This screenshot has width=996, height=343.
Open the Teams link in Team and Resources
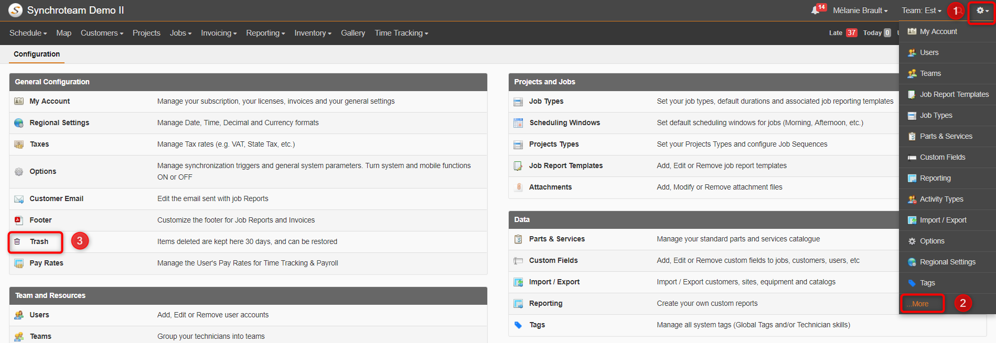[x=40, y=336]
